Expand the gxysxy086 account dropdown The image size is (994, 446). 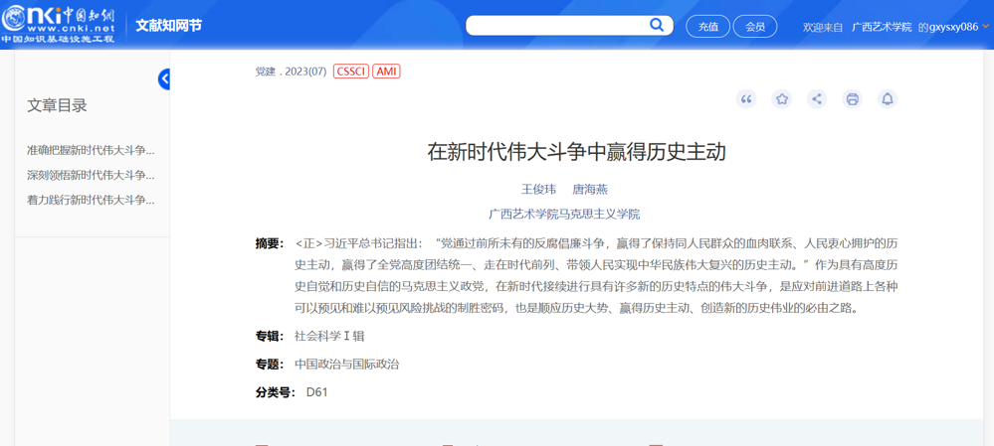[985, 27]
